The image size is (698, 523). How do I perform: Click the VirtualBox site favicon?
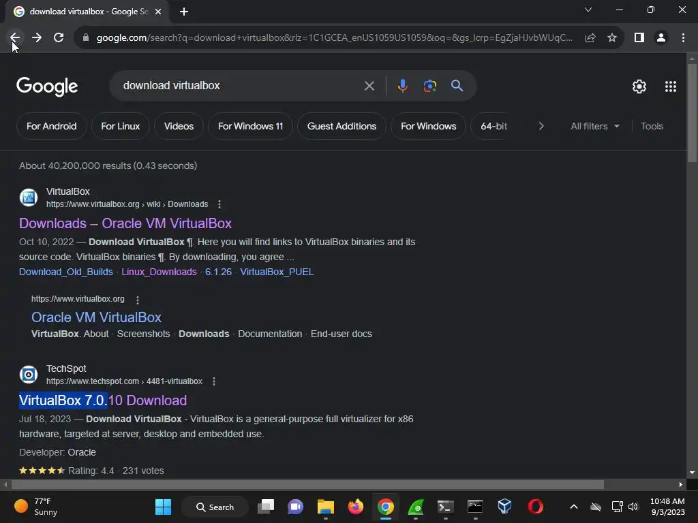pos(29,197)
